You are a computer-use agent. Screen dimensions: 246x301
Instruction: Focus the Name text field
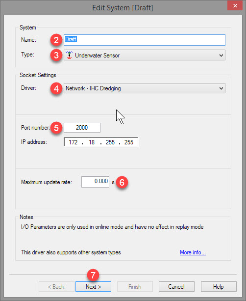[x=145, y=40]
